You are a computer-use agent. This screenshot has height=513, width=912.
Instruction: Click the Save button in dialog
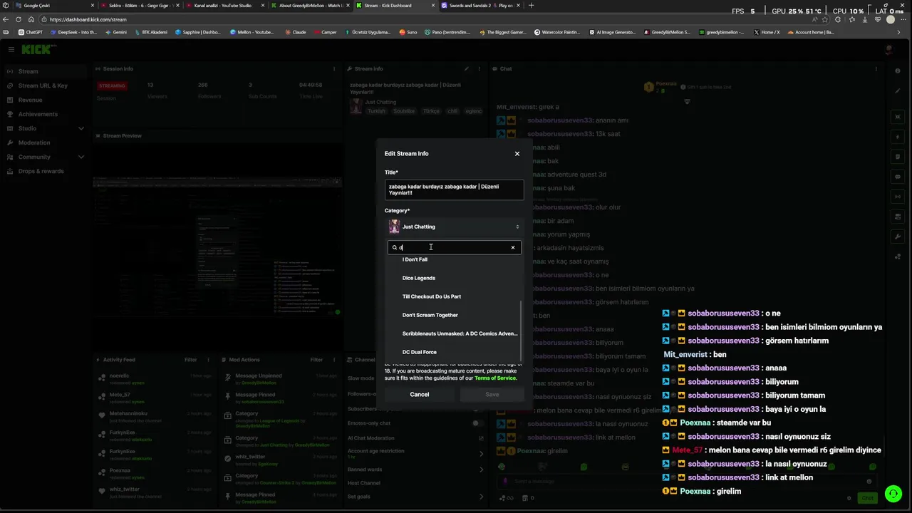[492, 394]
